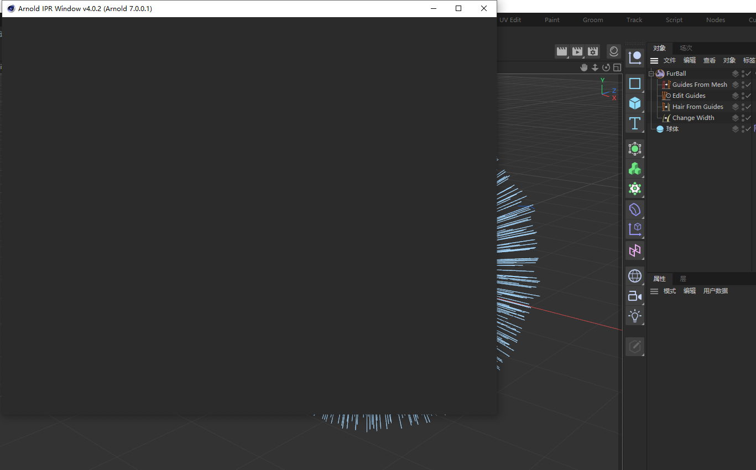The image size is (756, 470).
Task: Open the 文件 menu in Object Manager
Action: point(670,61)
